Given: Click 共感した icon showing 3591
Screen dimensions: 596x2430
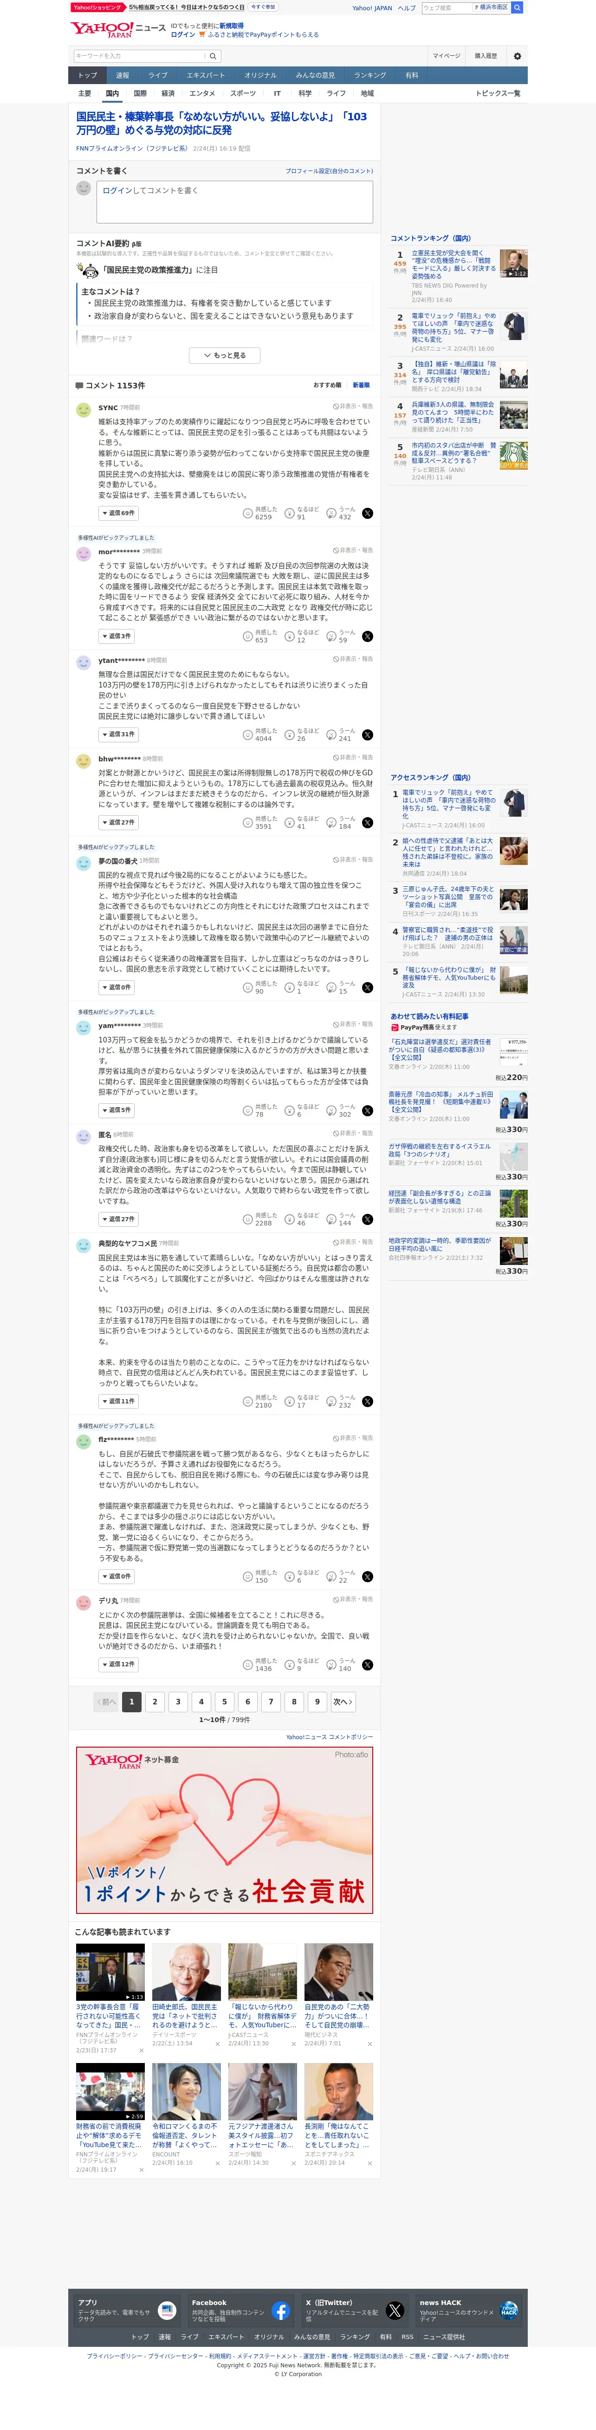Looking at the screenshot, I should pos(248,823).
